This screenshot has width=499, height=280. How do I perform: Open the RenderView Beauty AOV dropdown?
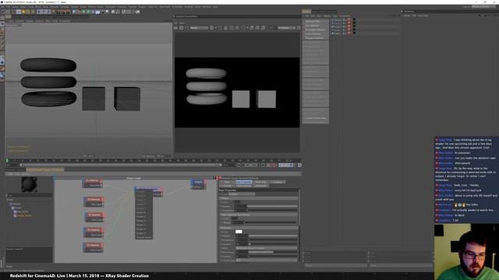click(200, 28)
